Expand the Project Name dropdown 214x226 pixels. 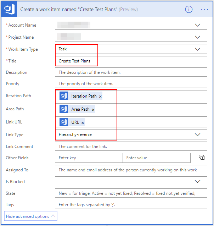(197, 37)
